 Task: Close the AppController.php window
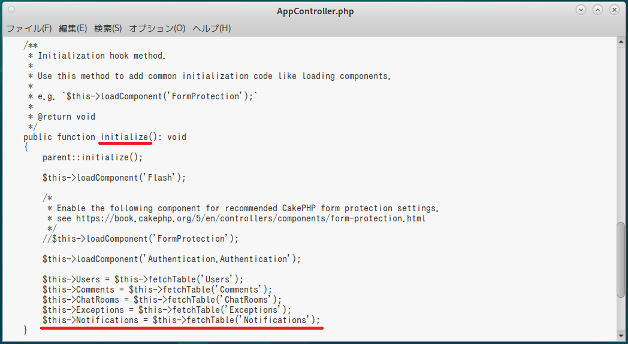point(614,10)
